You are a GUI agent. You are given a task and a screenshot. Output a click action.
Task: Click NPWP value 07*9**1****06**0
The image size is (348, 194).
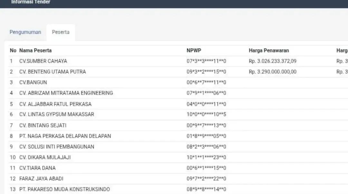(206, 93)
